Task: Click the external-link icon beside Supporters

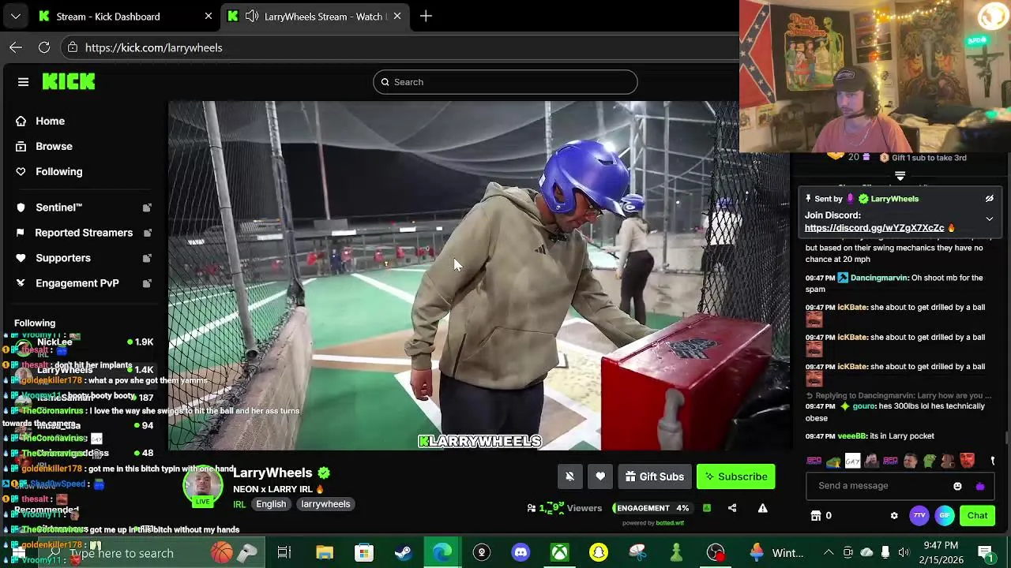Action: [x=147, y=258]
